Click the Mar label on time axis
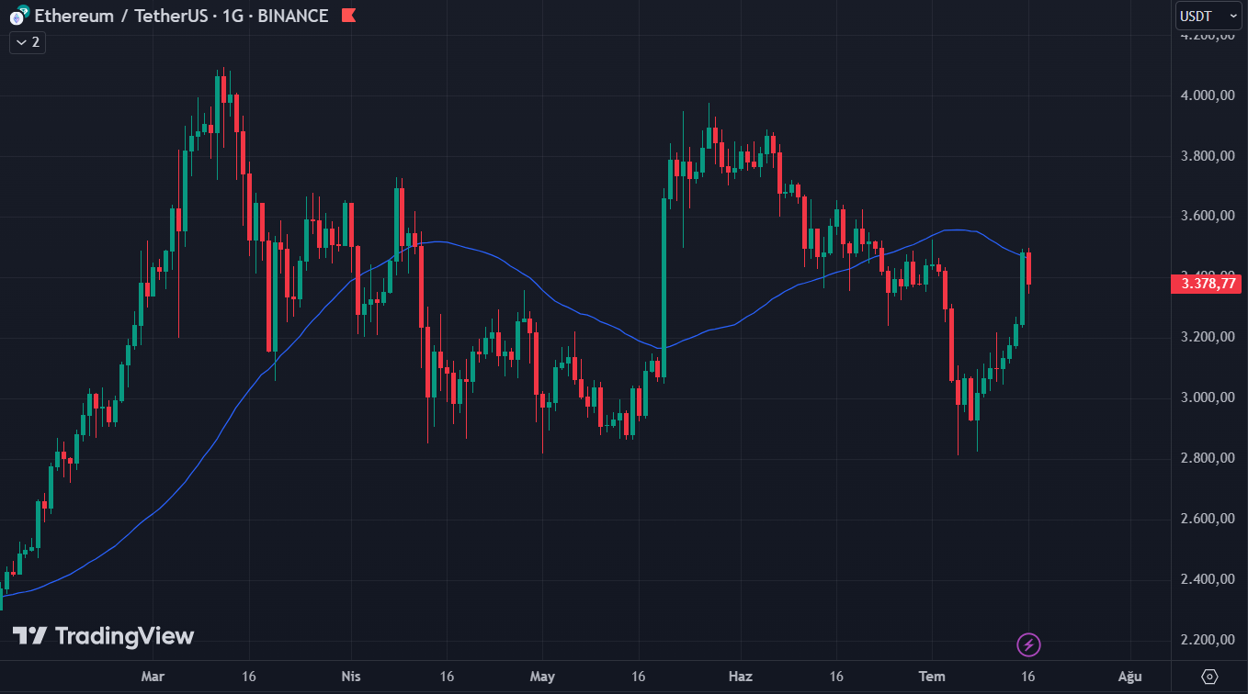Screen dimensions: 1248x694 tap(152, 677)
